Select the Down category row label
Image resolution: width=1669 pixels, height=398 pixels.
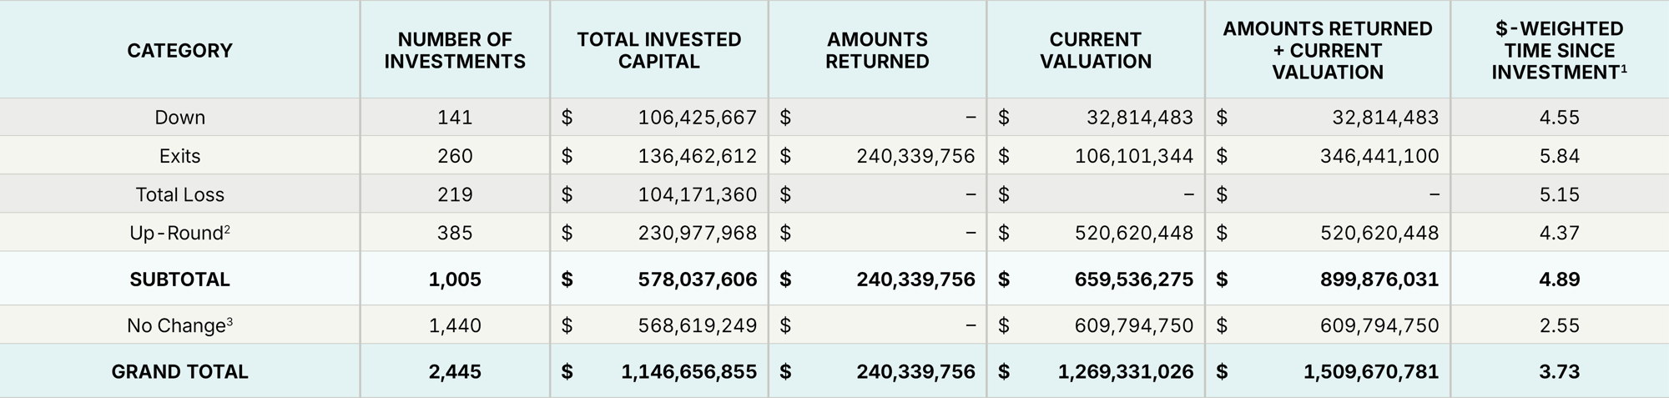[x=179, y=118]
